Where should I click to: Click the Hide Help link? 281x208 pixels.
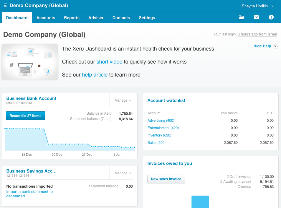262,46
